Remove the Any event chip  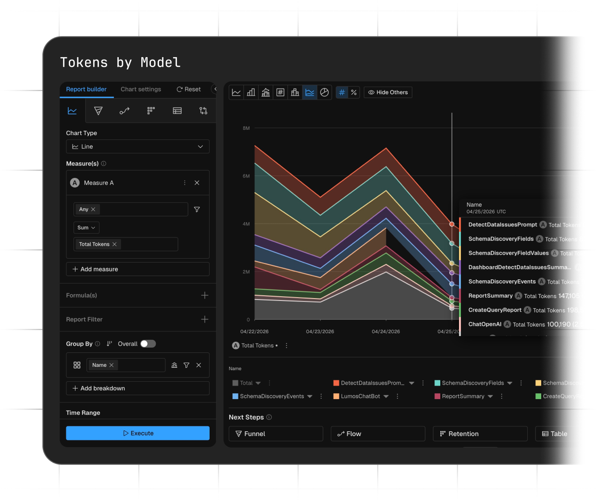click(93, 209)
